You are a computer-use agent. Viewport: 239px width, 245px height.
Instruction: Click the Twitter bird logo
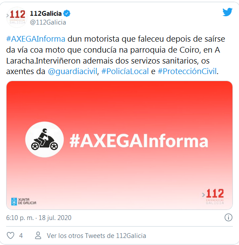228,12
